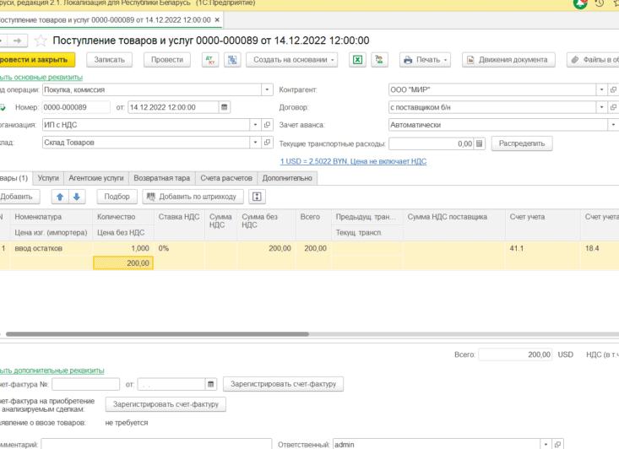This screenshot has width=619, height=449.
Task: Click the price cell 200,00 being edited
Action: coord(123,263)
